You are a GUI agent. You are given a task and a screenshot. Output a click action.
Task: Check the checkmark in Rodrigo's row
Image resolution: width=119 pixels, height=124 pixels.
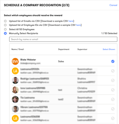[x=113, y=80]
